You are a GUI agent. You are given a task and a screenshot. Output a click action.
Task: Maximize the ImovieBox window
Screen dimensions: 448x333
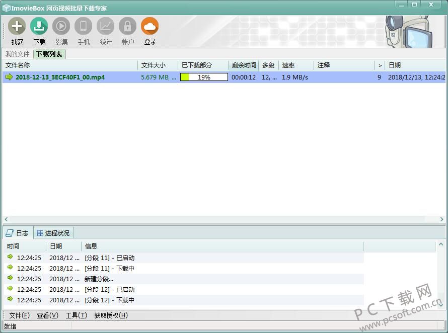coord(414,5)
